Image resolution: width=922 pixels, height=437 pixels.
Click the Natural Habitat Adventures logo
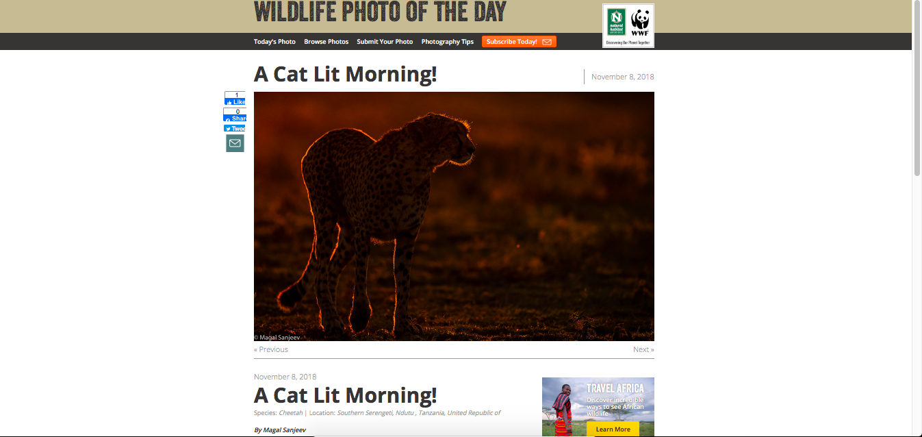[617, 22]
